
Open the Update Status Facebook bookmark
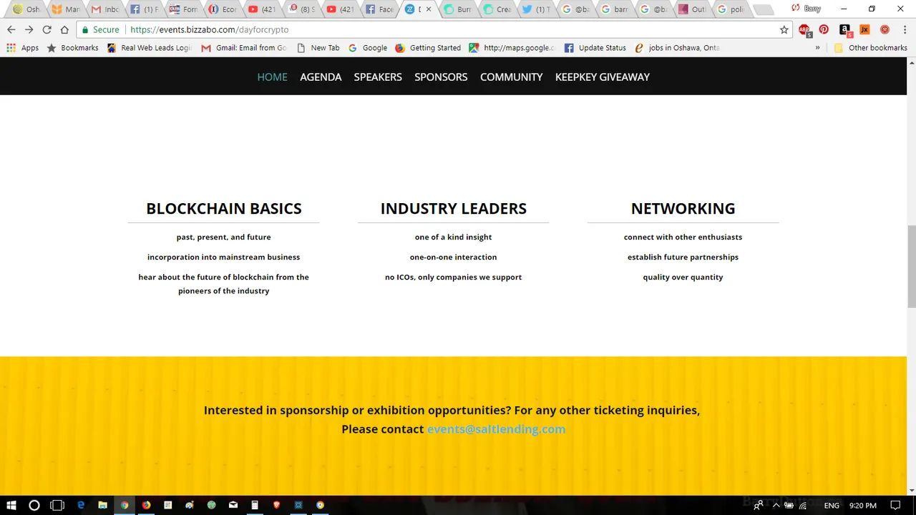point(595,48)
